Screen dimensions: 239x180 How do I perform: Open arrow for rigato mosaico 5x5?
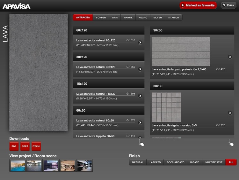[x=230, y=113]
